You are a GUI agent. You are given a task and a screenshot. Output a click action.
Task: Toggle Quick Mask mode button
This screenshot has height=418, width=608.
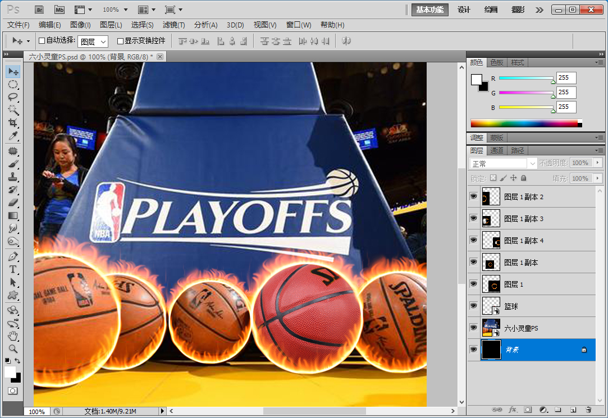(x=13, y=391)
